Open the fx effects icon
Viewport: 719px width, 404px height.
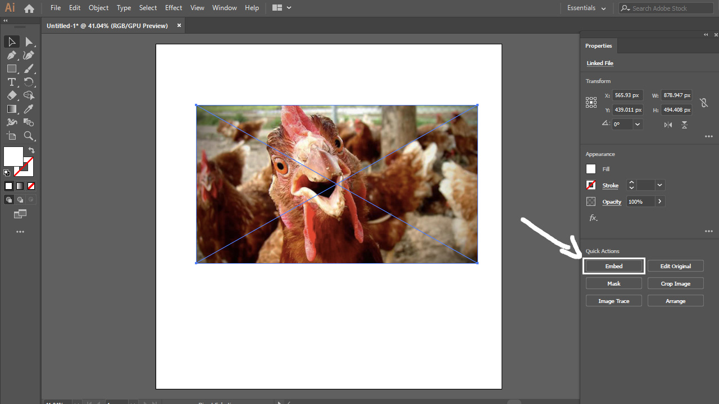(x=593, y=218)
